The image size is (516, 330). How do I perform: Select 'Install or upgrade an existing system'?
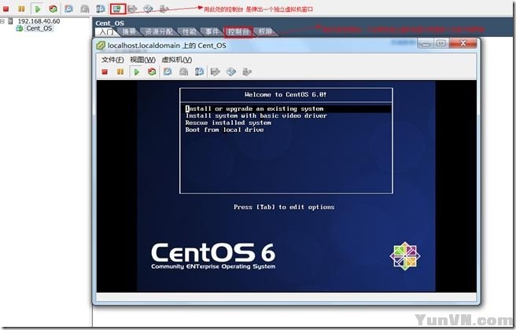point(286,108)
